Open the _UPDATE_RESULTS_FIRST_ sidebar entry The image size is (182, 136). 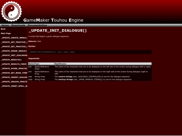pyautogui.click(x=14, y=64)
